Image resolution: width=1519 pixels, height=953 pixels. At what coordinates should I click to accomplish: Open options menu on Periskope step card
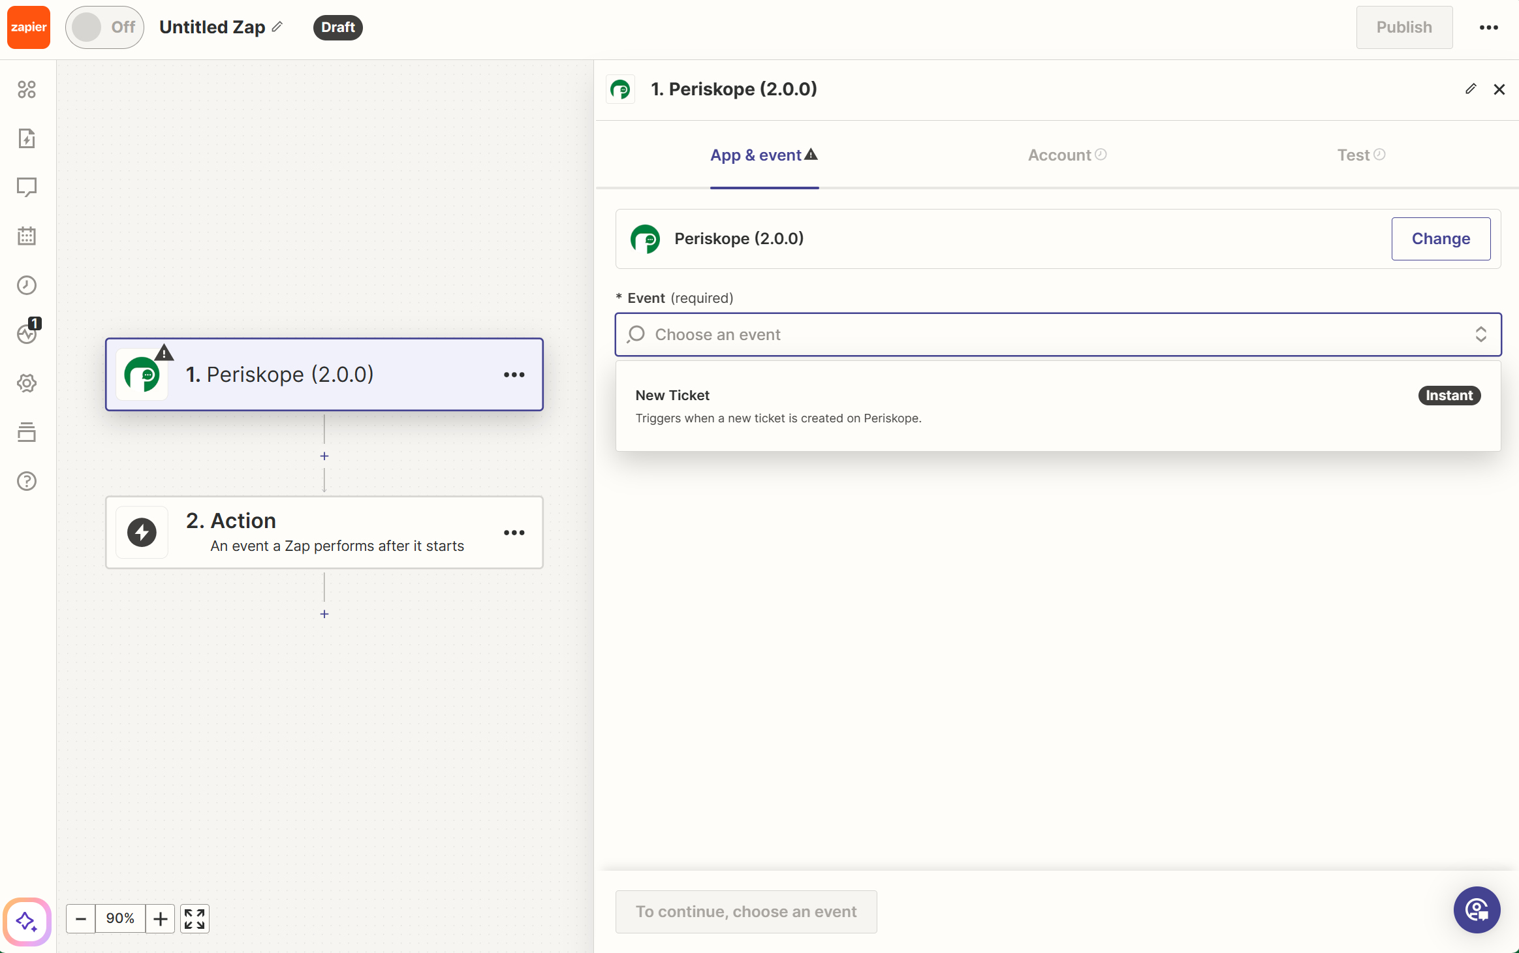[x=514, y=375]
